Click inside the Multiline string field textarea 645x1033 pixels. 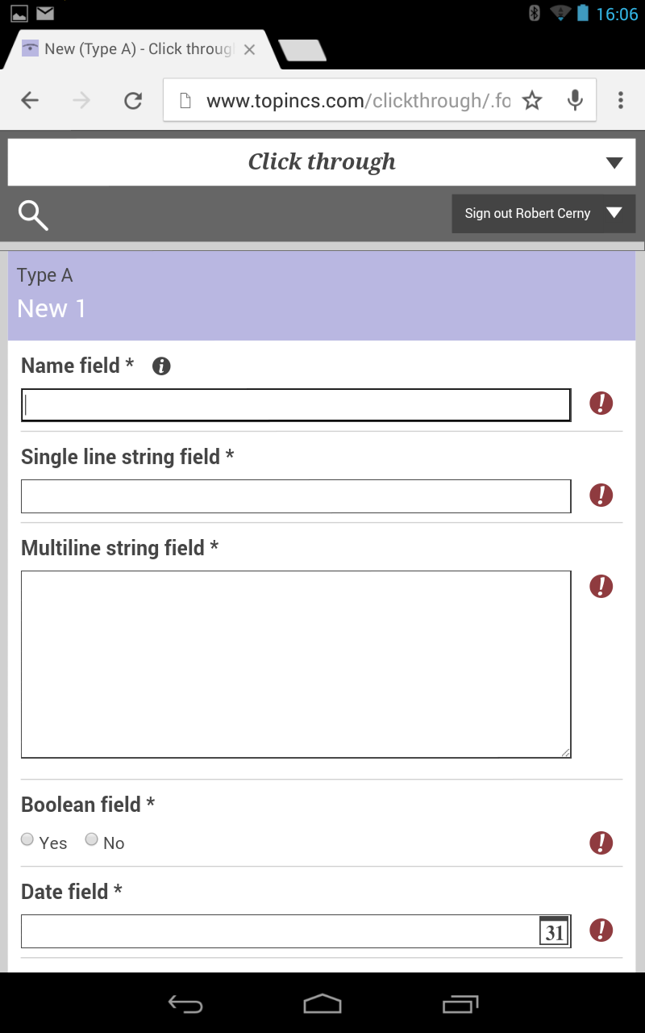point(295,663)
